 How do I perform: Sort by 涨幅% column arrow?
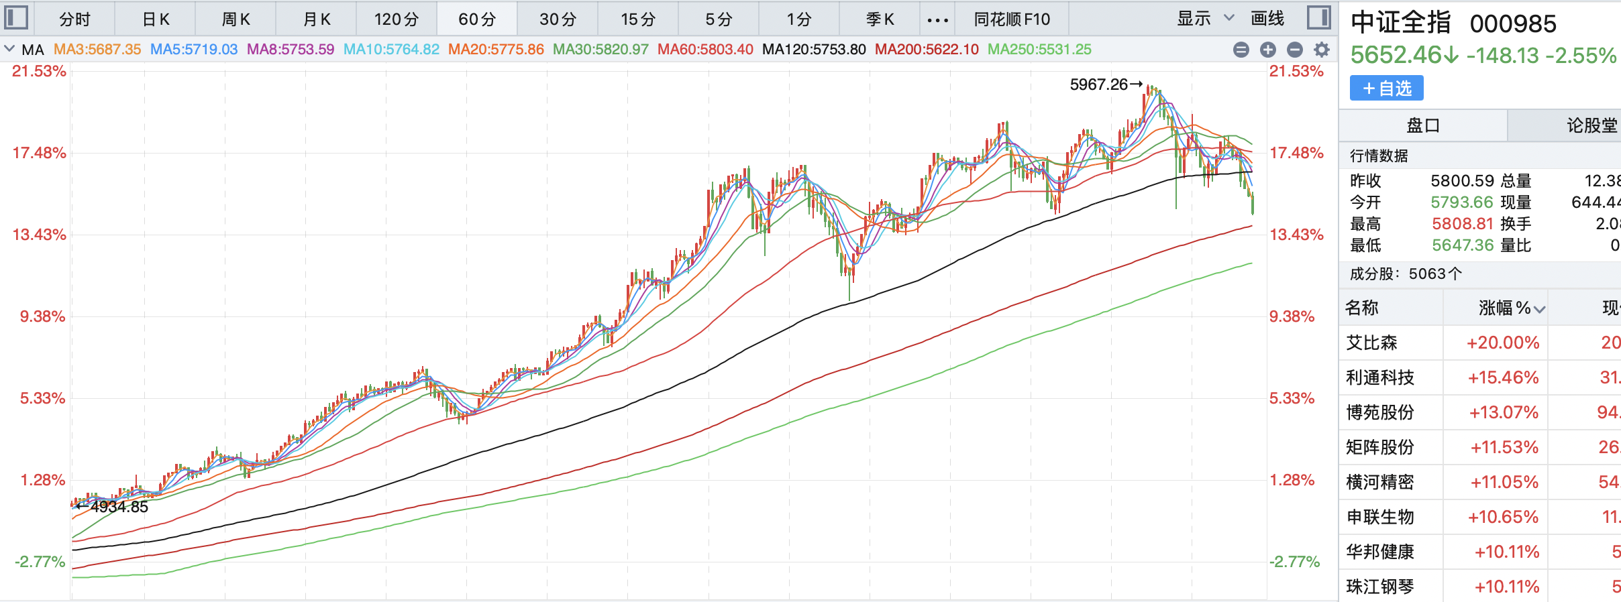click(x=1540, y=309)
